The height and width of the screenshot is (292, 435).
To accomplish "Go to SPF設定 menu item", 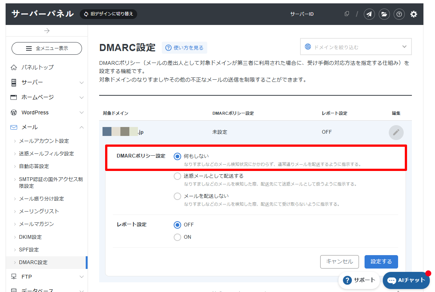I will coord(29,250).
